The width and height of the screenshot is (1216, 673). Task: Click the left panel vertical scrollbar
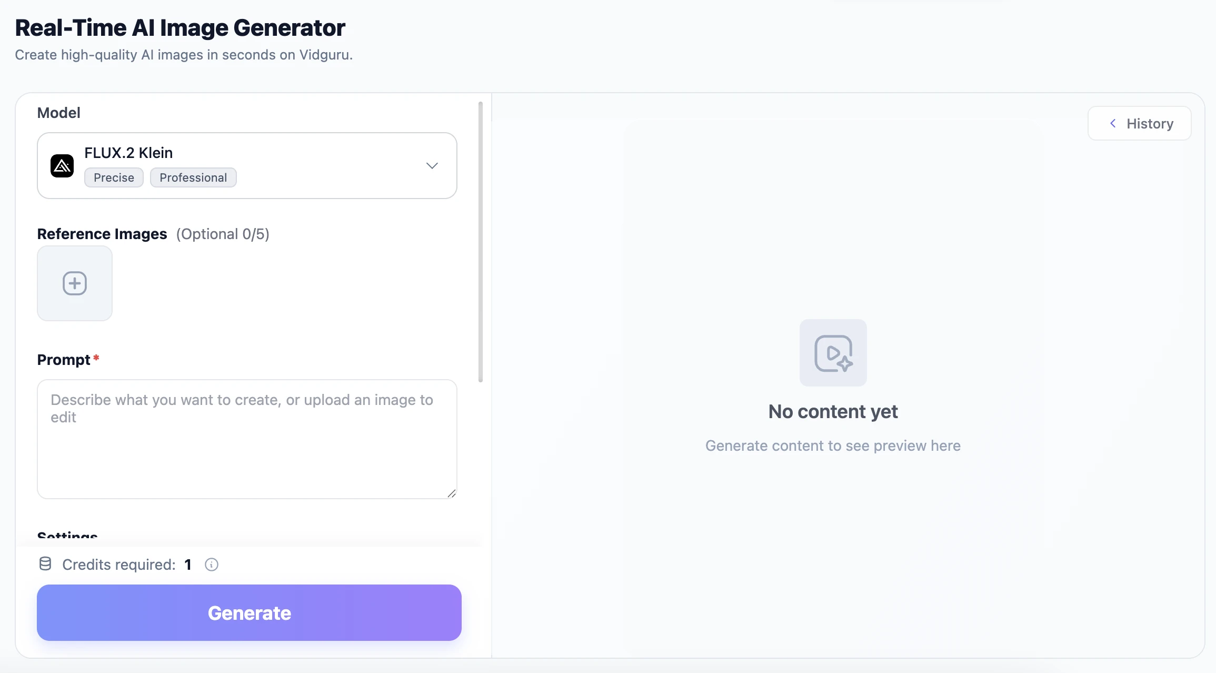(480, 242)
